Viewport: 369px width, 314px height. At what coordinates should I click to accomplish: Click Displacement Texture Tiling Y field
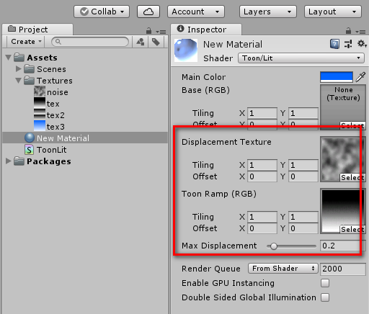click(x=303, y=165)
